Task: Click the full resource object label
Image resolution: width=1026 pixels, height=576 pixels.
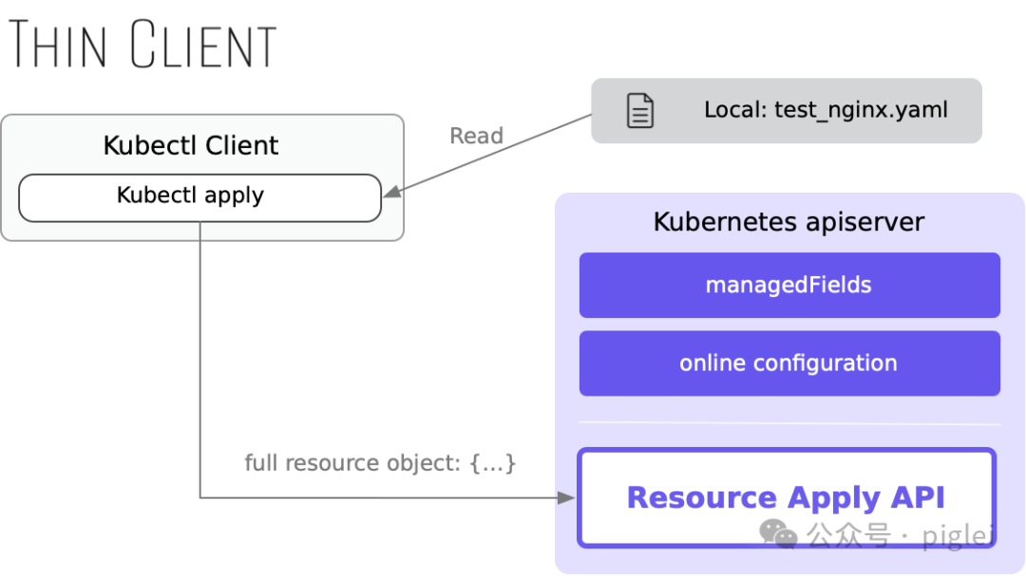Action: pyautogui.click(x=380, y=463)
